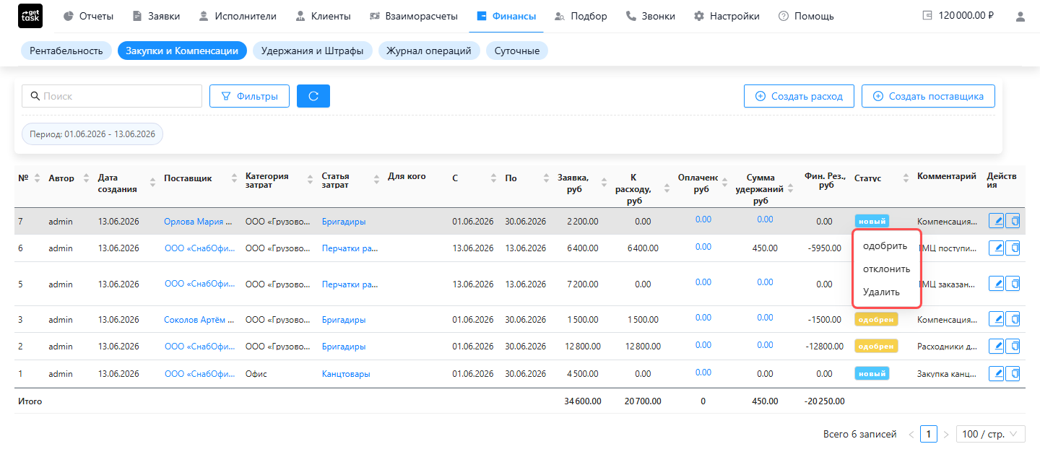Screen dimensions: 1040x457
Task: Select page 1 in pagination
Action: [929, 434]
